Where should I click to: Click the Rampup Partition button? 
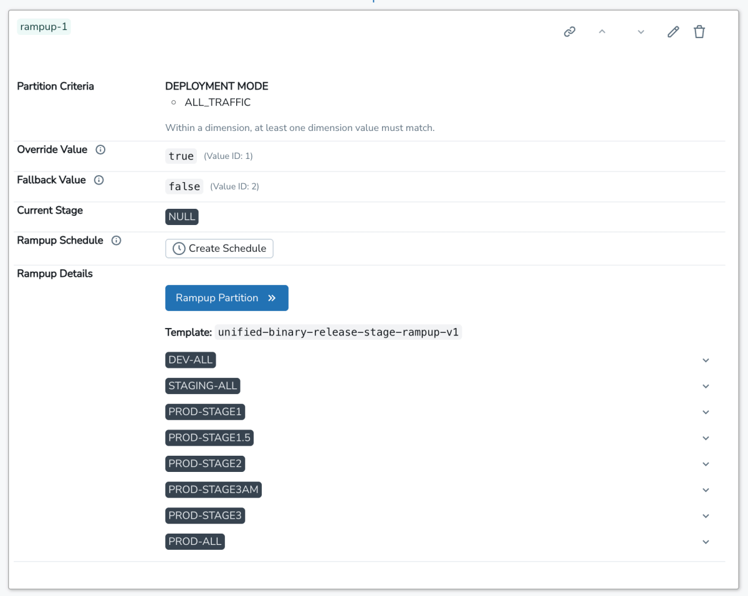(x=226, y=298)
